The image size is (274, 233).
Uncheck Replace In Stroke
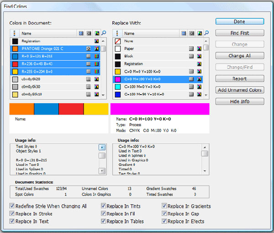(x=12, y=213)
